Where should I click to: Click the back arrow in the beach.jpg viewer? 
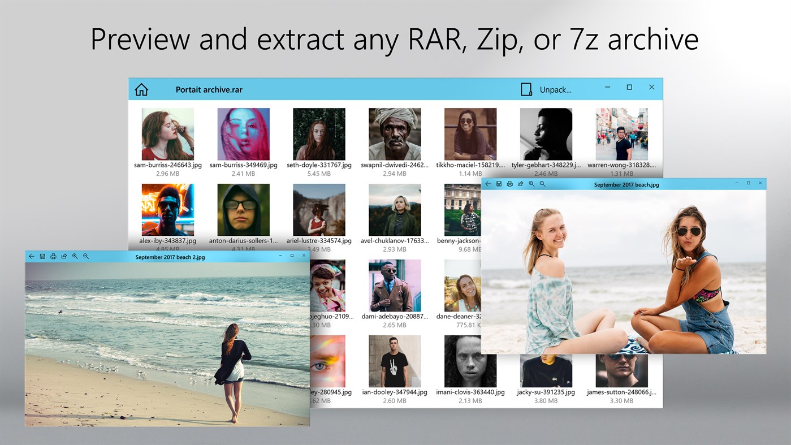[x=487, y=184]
